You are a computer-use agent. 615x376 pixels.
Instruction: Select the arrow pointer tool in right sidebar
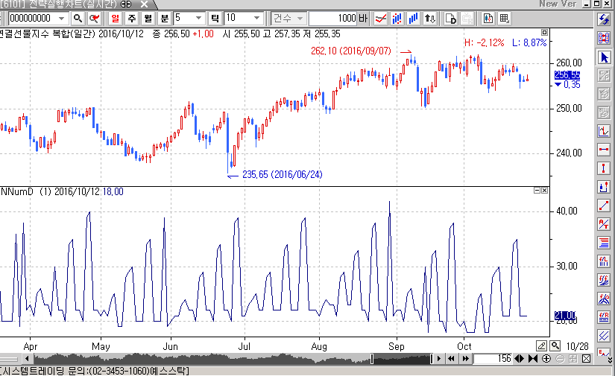(605, 57)
